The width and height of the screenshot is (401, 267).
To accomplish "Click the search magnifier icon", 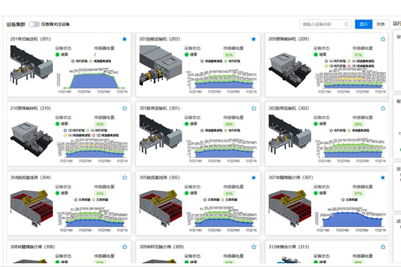I will [346, 24].
